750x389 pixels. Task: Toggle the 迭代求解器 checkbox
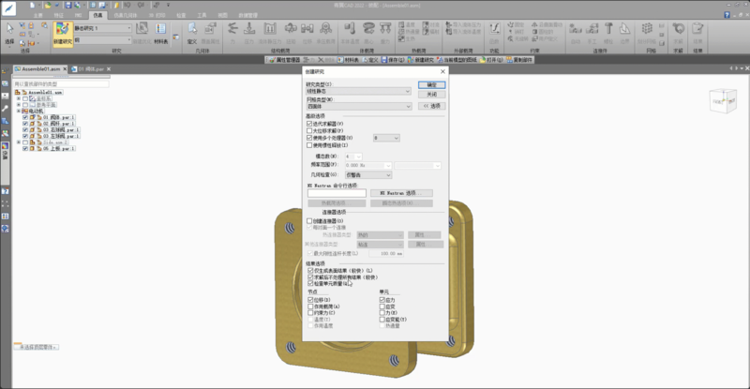point(310,124)
